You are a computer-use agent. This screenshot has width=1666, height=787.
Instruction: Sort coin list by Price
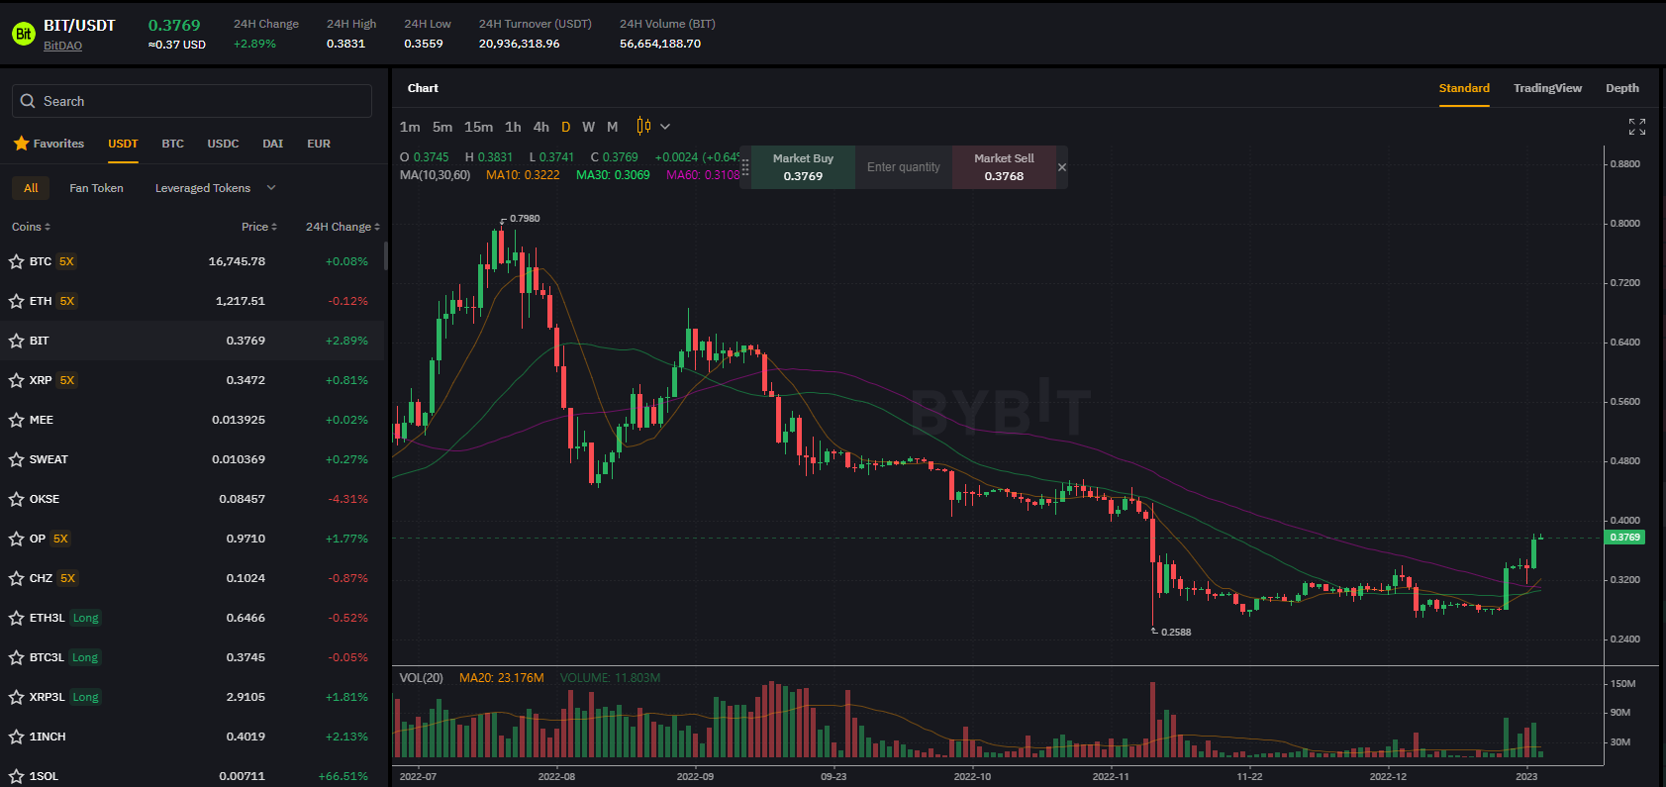(259, 227)
